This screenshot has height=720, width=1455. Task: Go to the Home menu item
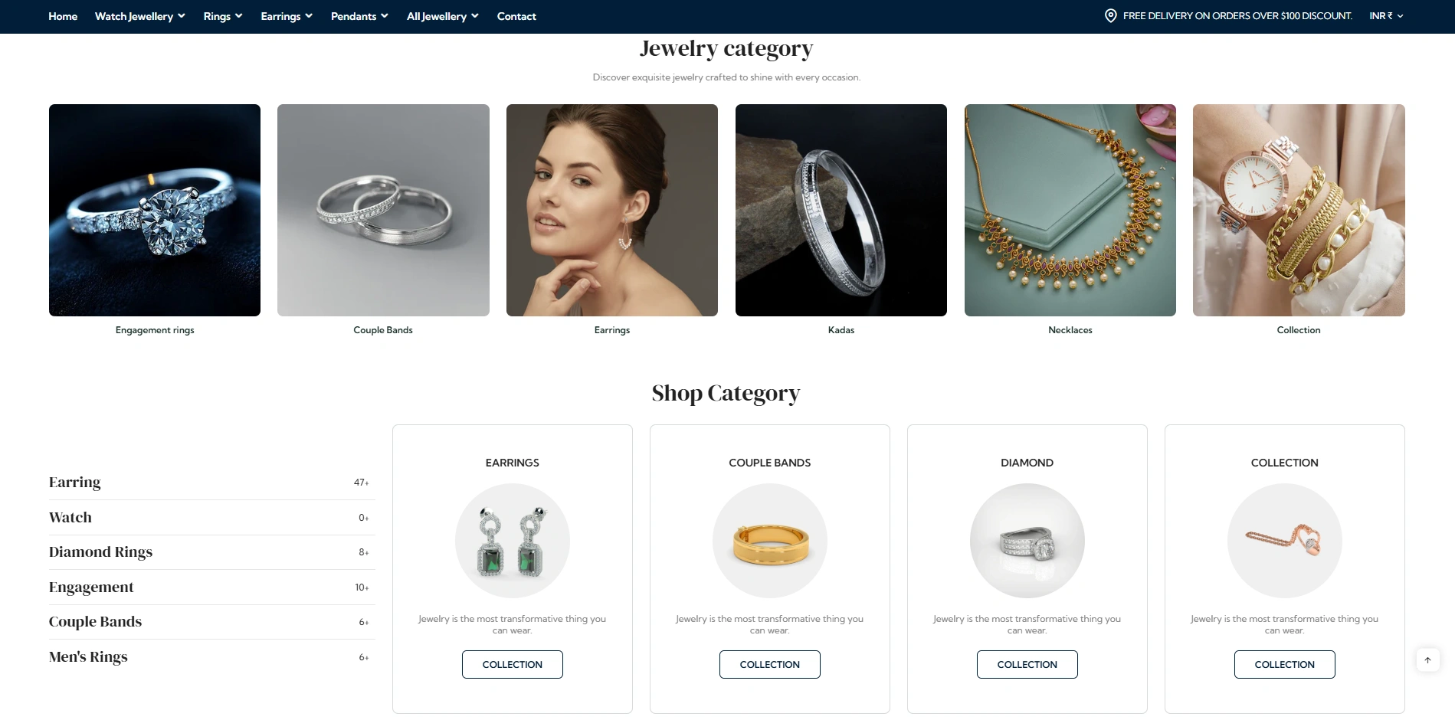coord(63,16)
